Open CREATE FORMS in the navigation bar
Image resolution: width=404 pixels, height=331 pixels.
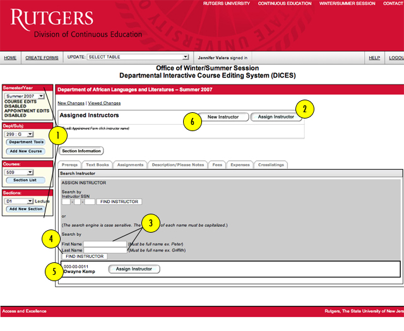click(42, 57)
